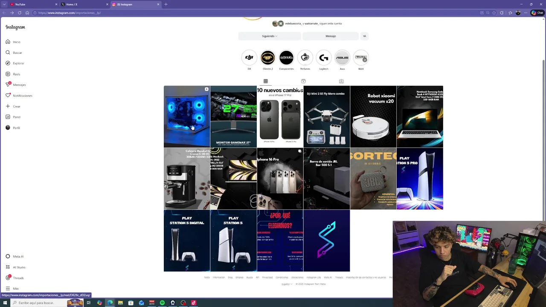
Task: Open Inicio in the Instagram sidebar
Action: point(13,42)
